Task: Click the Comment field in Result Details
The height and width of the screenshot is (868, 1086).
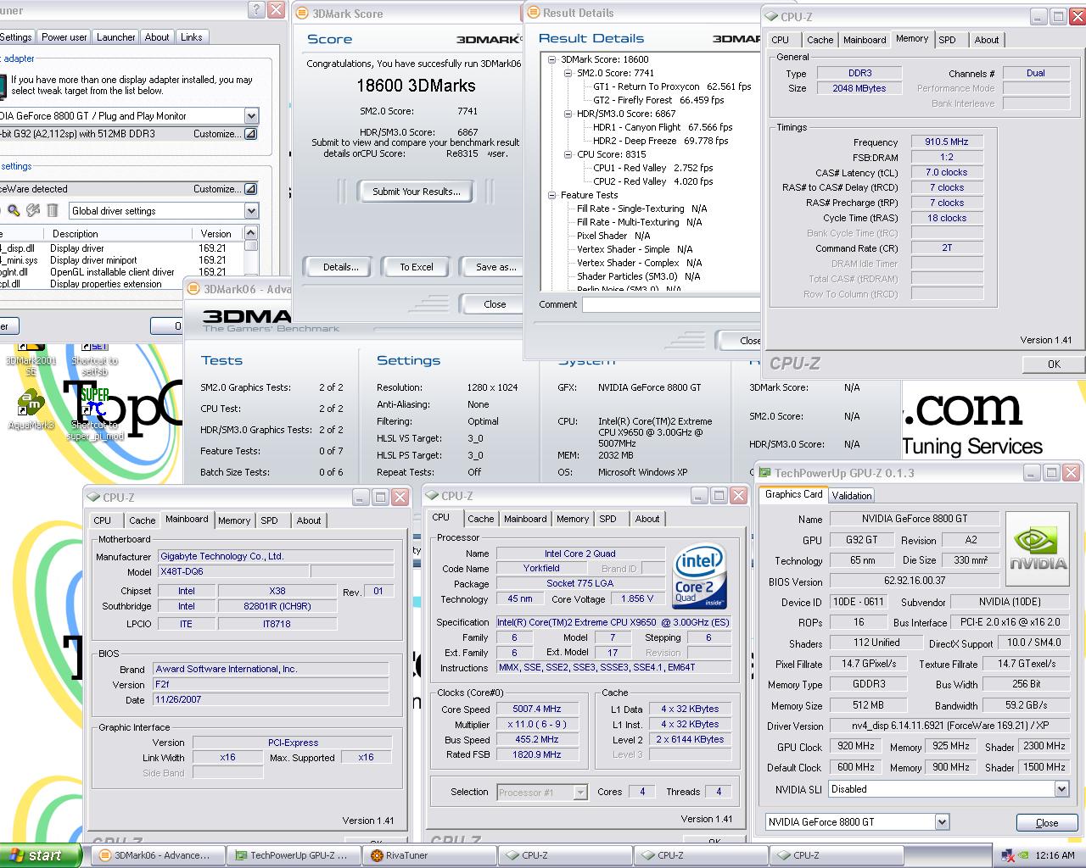Action: pos(672,304)
